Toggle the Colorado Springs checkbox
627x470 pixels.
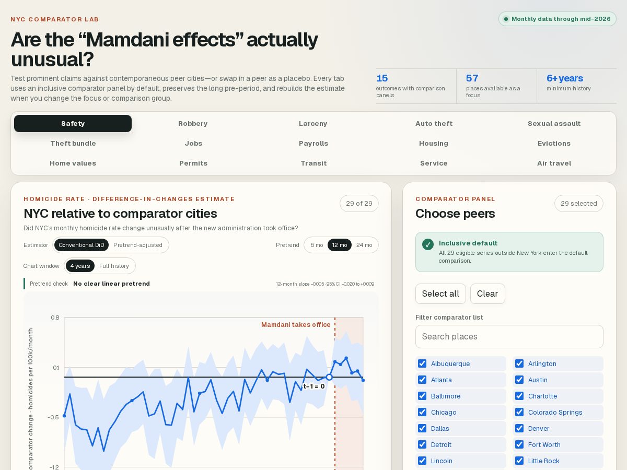click(519, 413)
